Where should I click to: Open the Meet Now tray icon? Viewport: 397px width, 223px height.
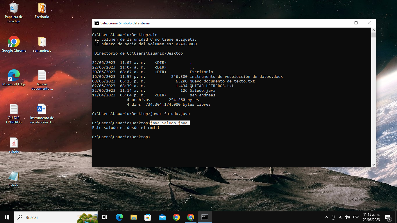[x=333, y=217]
